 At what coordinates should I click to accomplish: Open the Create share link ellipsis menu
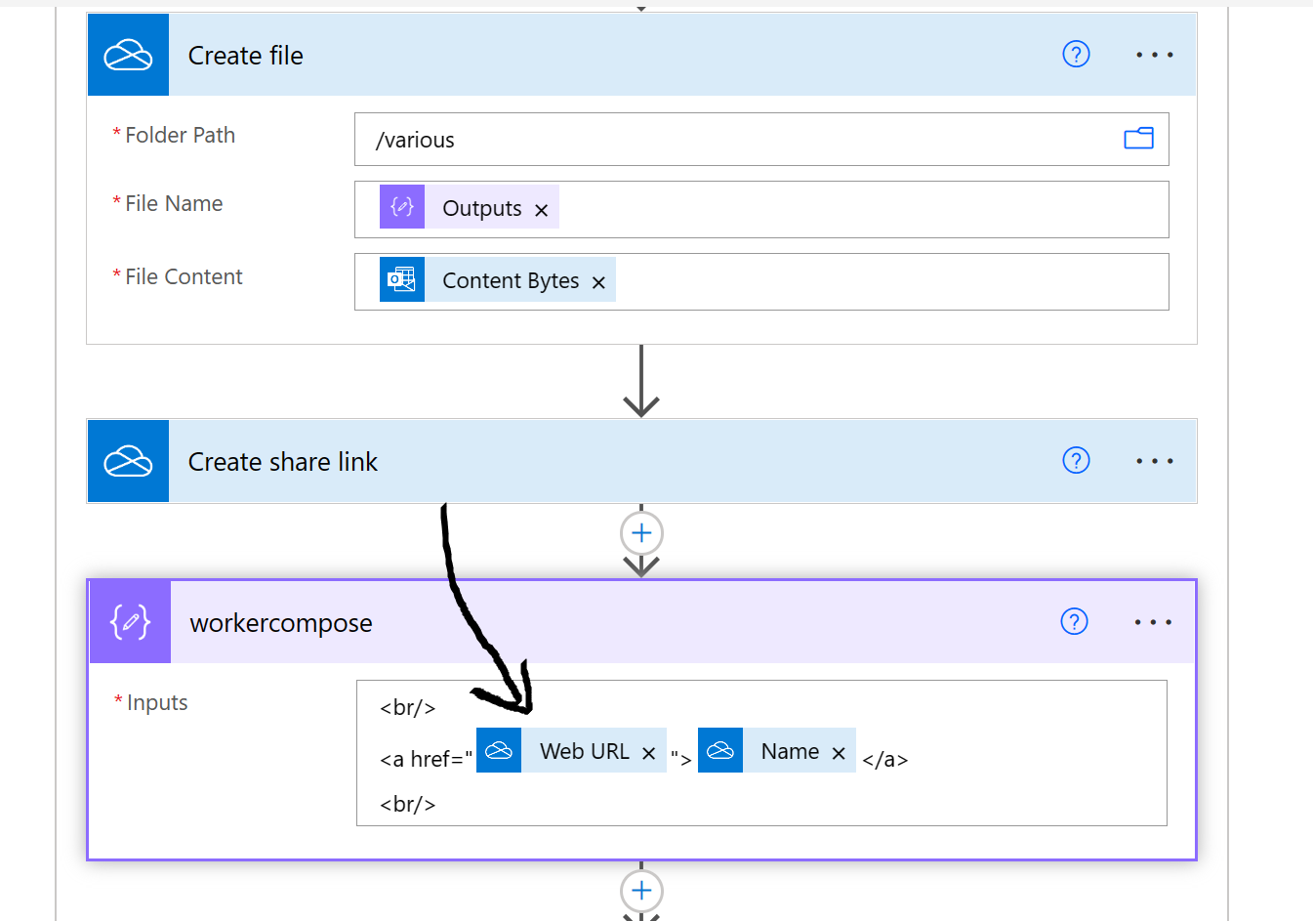pos(1155,461)
